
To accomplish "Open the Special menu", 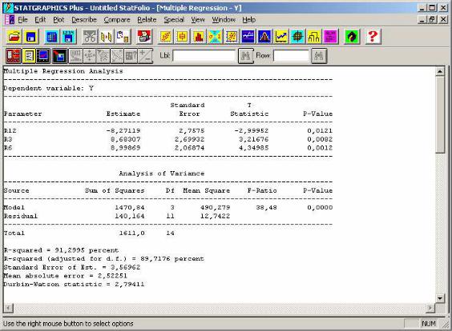I will click(174, 20).
